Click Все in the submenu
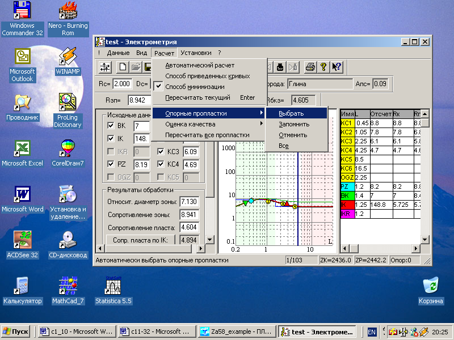This screenshot has width=454, height=340. 296,146
